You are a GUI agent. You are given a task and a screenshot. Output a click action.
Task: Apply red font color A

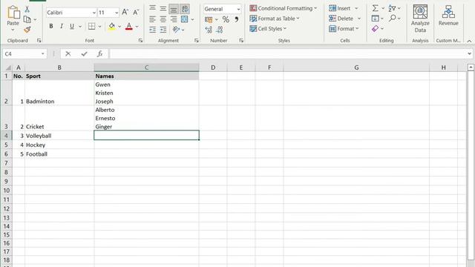[129, 27]
